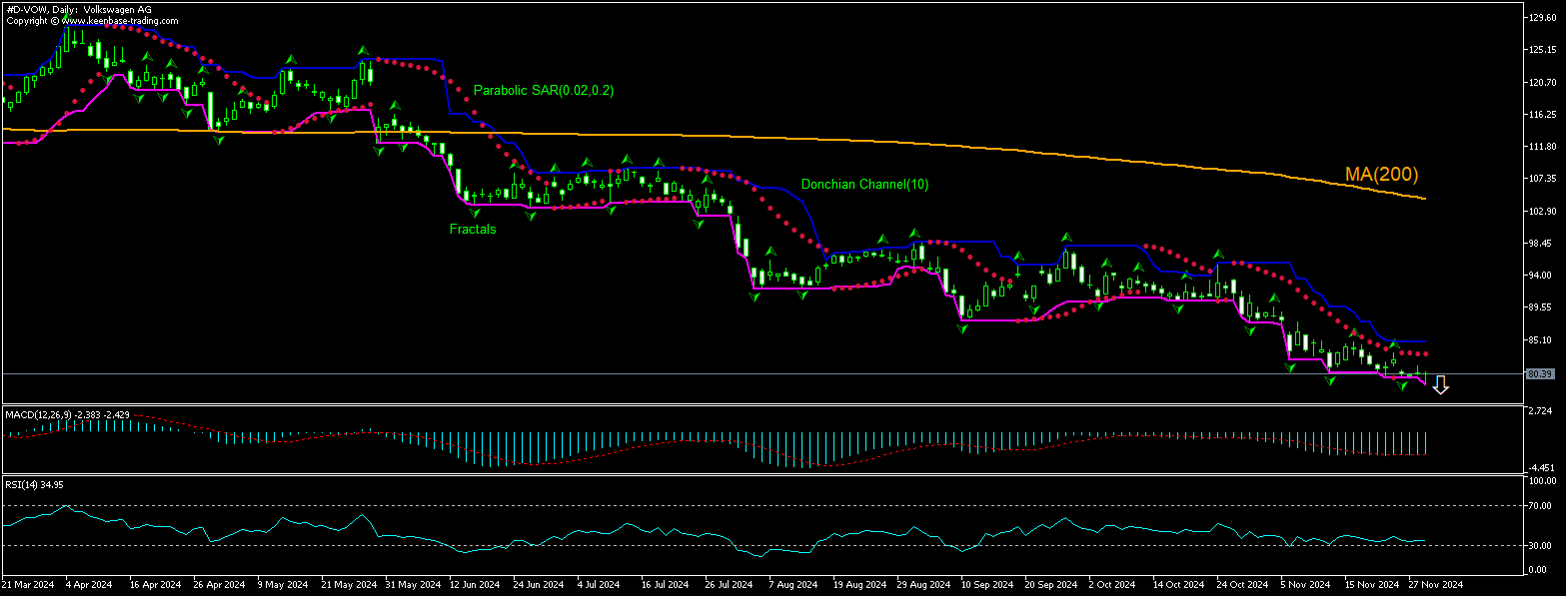1566x596 pixels.
Task: Toggle the Donchian Channel(10) indicator label
Action: point(864,185)
